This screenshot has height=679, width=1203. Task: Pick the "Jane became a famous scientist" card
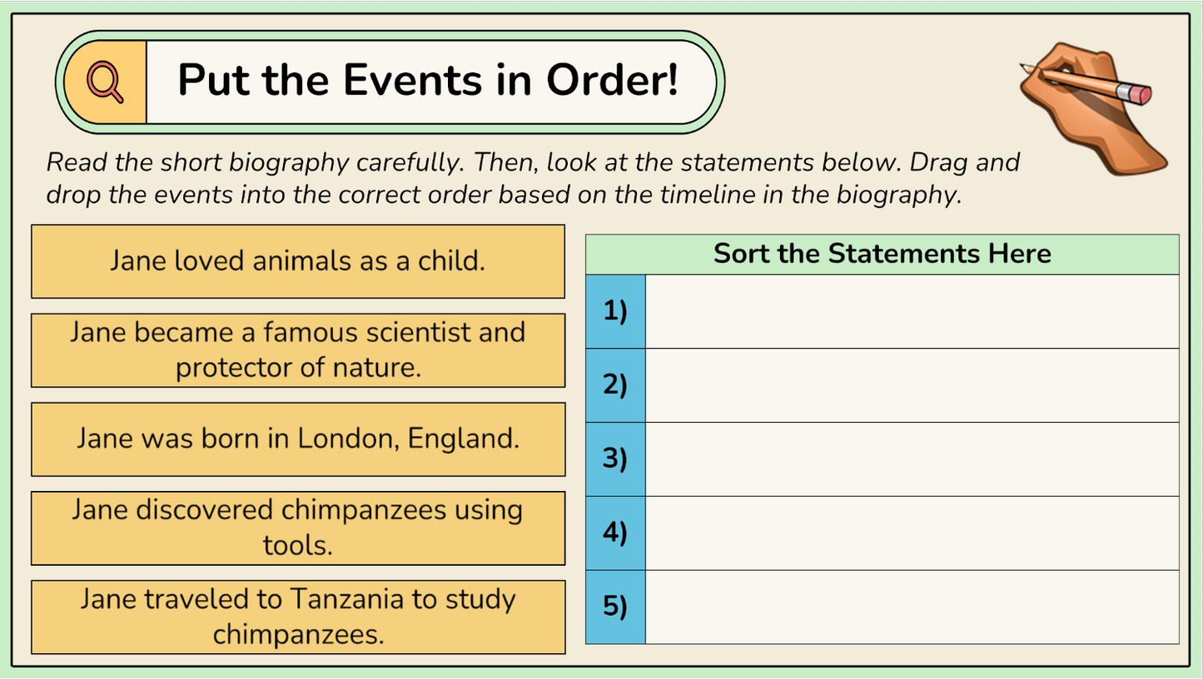pos(298,350)
